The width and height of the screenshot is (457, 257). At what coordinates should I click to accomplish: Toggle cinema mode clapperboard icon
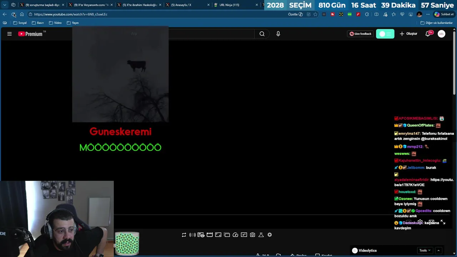[x=210, y=235]
